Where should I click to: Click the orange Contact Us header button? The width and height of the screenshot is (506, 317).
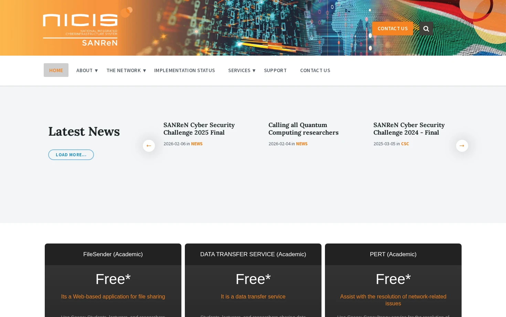tap(392, 29)
